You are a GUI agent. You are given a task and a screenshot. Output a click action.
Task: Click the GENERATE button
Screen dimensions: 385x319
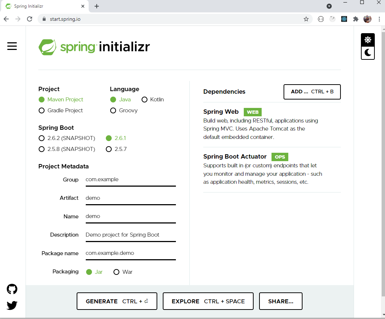click(117, 301)
